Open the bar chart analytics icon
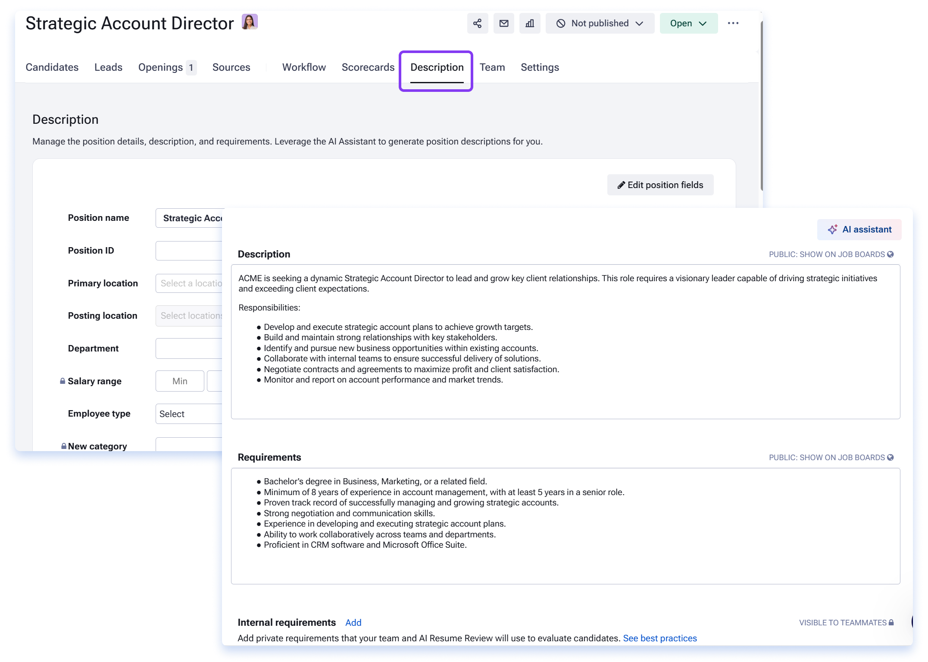The height and width of the screenshot is (662, 928). click(x=530, y=23)
